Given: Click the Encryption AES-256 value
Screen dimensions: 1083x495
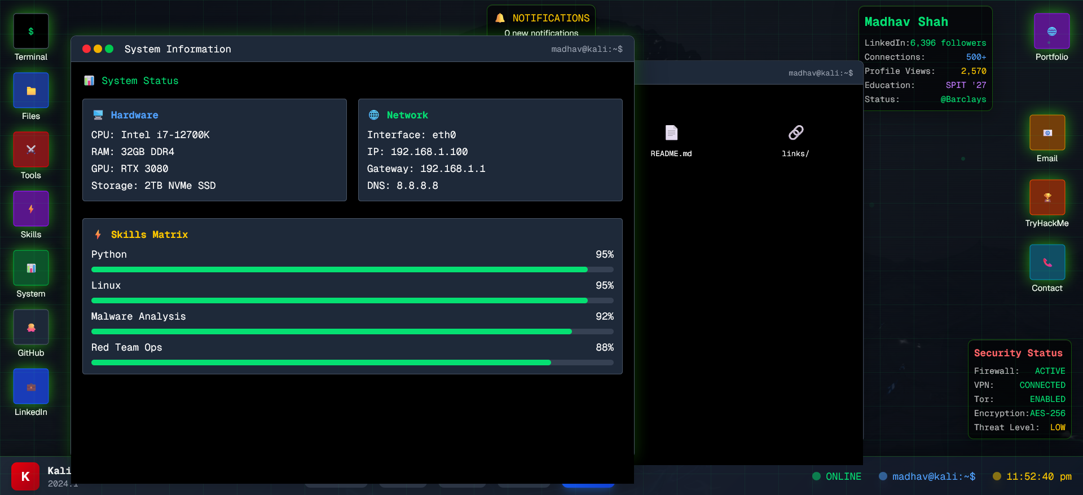Looking at the screenshot, I should coord(1047,413).
